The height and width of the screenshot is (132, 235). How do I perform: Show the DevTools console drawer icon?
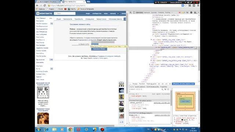187,12
